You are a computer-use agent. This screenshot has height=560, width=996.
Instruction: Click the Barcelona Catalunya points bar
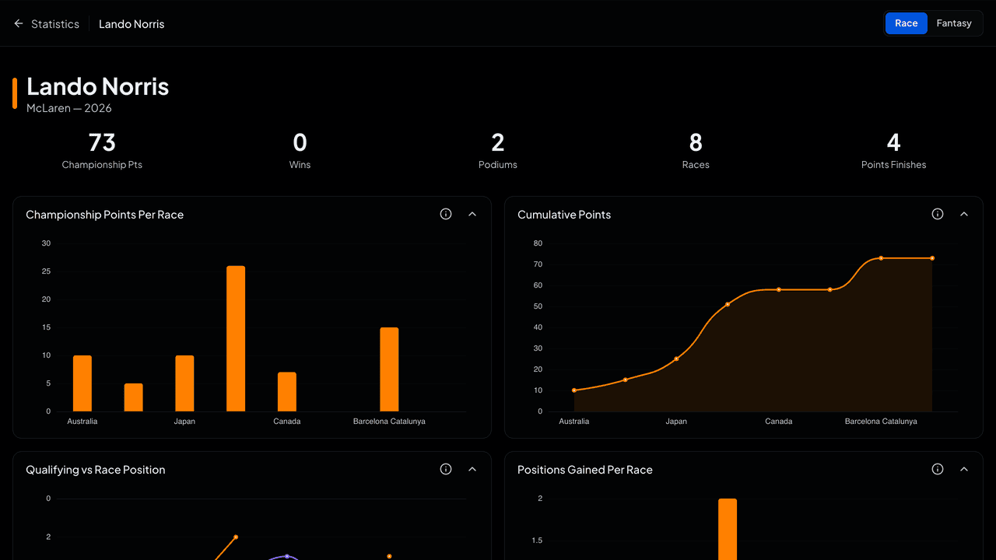click(389, 369)
